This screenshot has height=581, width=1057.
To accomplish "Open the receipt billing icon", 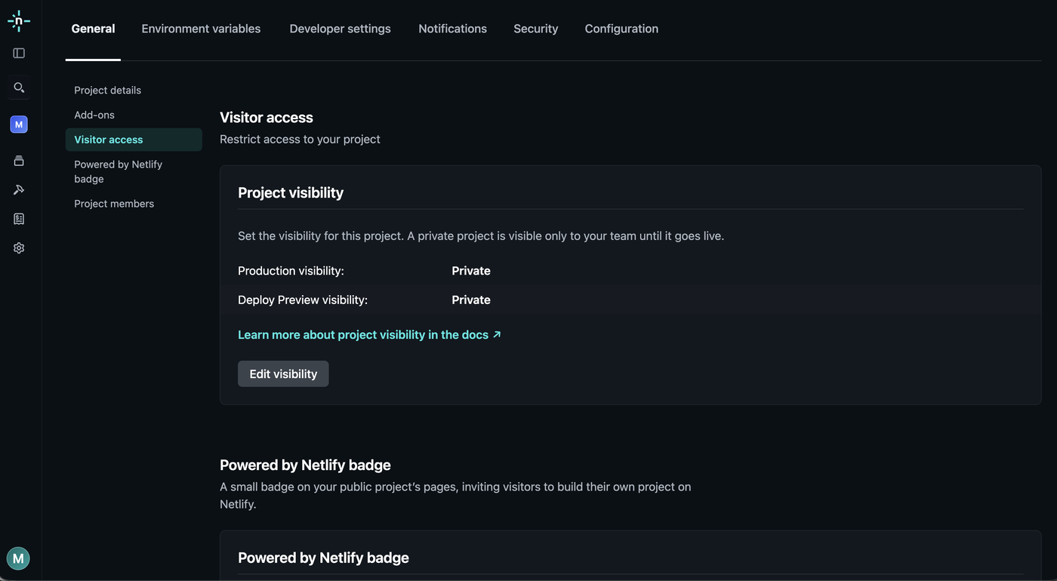I will pos(19,219).
